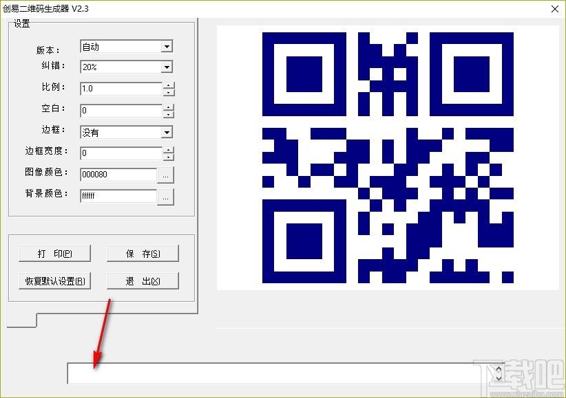566x398 pixels.
Task: Click the 背景颜色 field with ffffff
Action: (118, 196)
